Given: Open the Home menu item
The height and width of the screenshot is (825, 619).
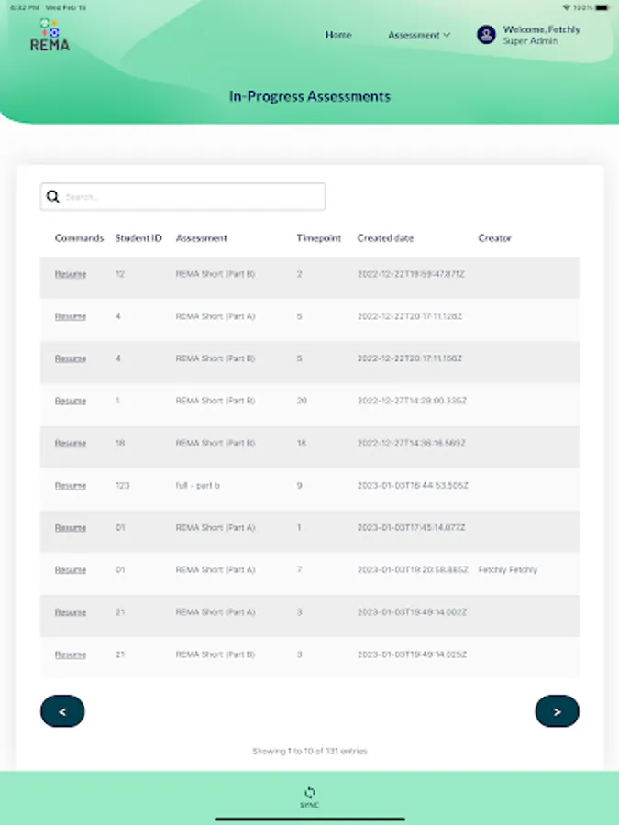Looking at the screenshot, I should (x=338, y=35).
